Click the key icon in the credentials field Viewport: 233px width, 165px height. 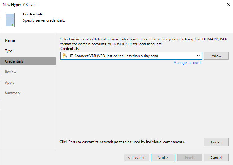(65, 56)
